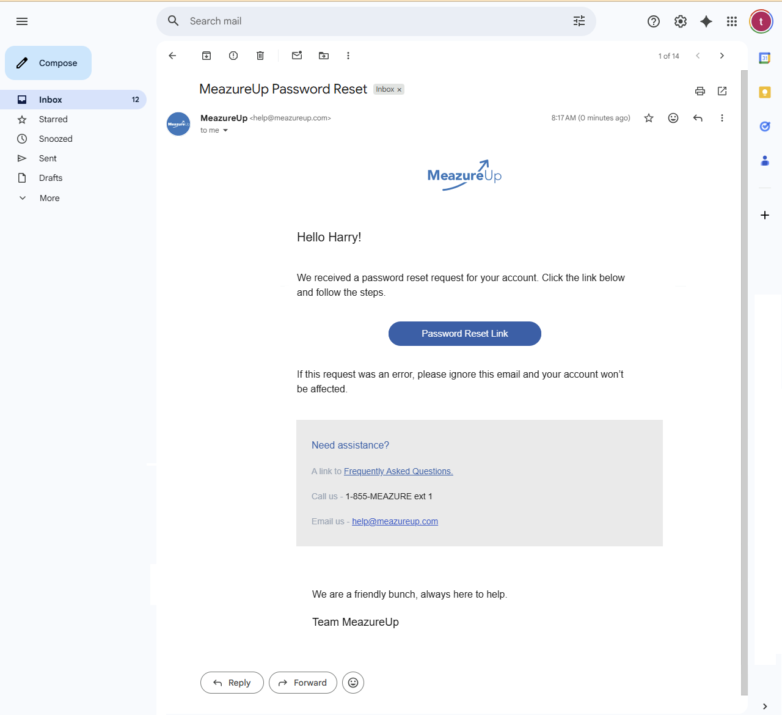This screenshot has width=782, height=715.
Task: Click the Password Reset Link button
Action: coord(464,334)
